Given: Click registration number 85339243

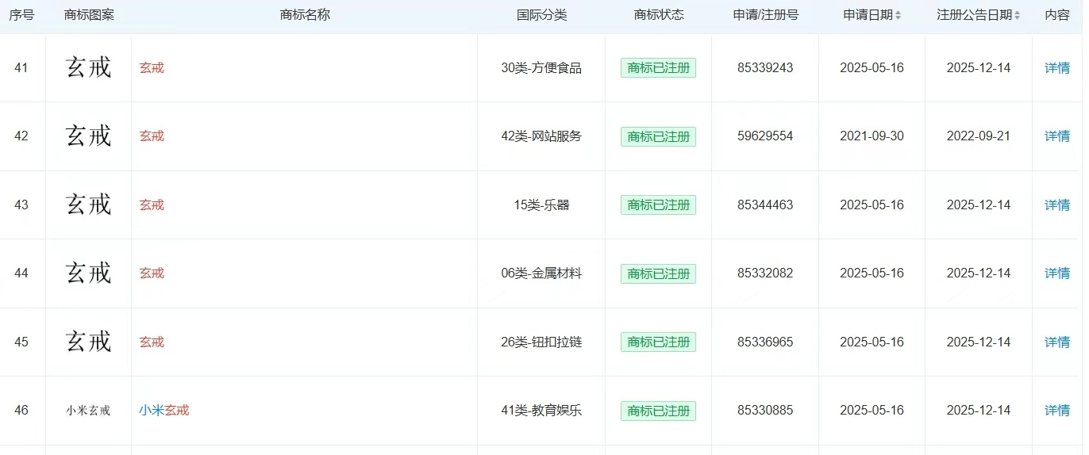Looking at the screenshot, I should click(x=765, y=68).
